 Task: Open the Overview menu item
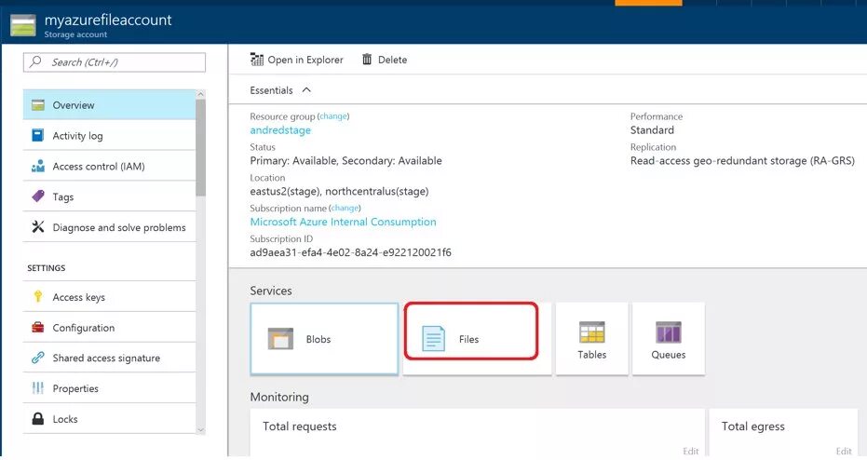110,105
